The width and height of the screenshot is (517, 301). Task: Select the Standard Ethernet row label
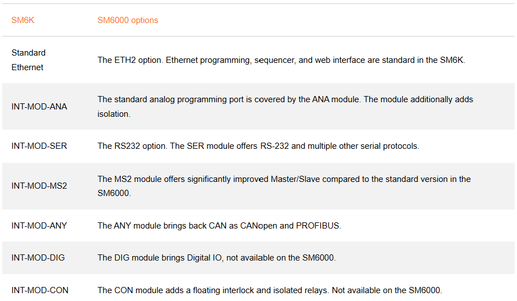(x=28, y=60)
